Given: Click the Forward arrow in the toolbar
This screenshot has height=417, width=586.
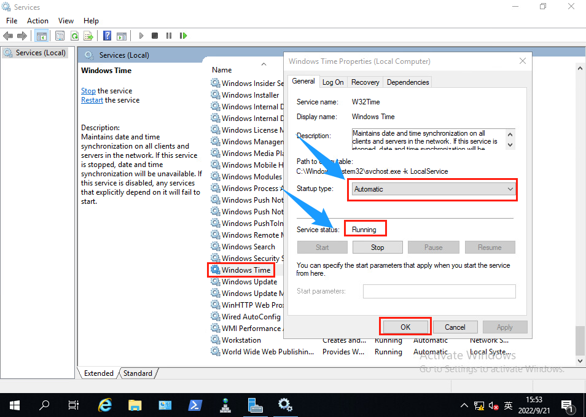Looking at the screenshot, I should pos(22,36).
